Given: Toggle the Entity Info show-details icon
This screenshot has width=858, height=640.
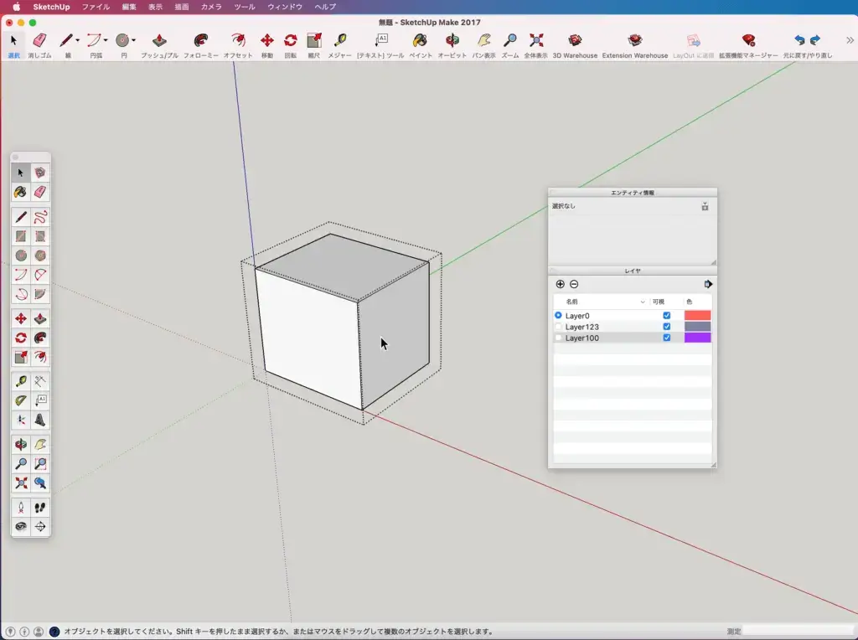Looking at the screenshot, I should pyautogui.click(x=705, y=206).
